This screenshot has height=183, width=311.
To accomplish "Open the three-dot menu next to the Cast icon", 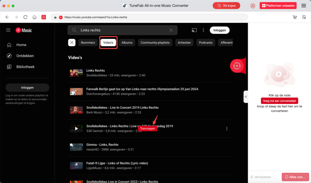I will point(203,30).
